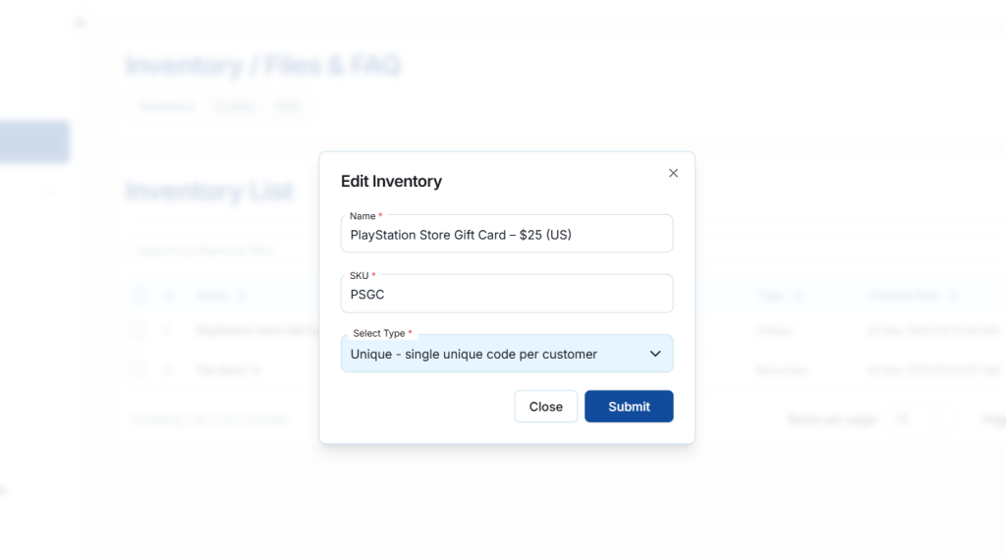Click into the SKU text field
This screenshot has height=558, width=1006.
506,295
